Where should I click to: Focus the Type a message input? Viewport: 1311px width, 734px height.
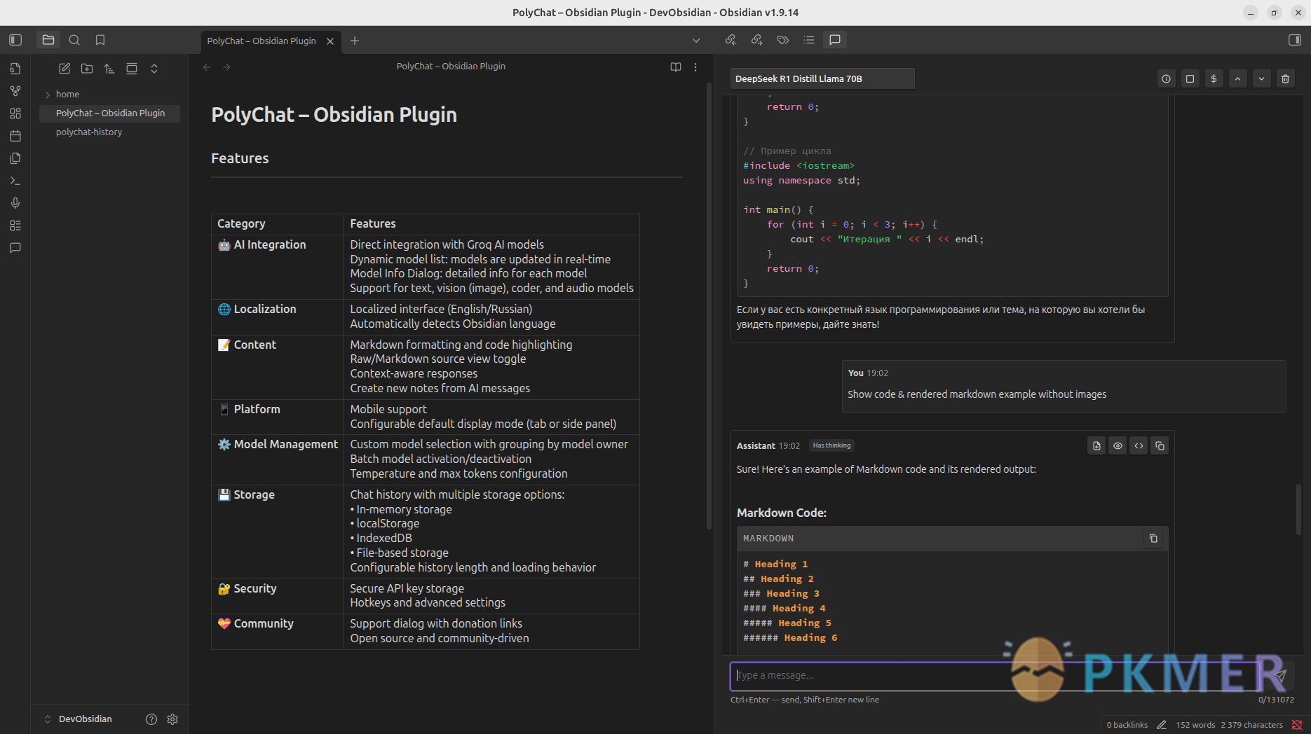[x=996, y=676]
